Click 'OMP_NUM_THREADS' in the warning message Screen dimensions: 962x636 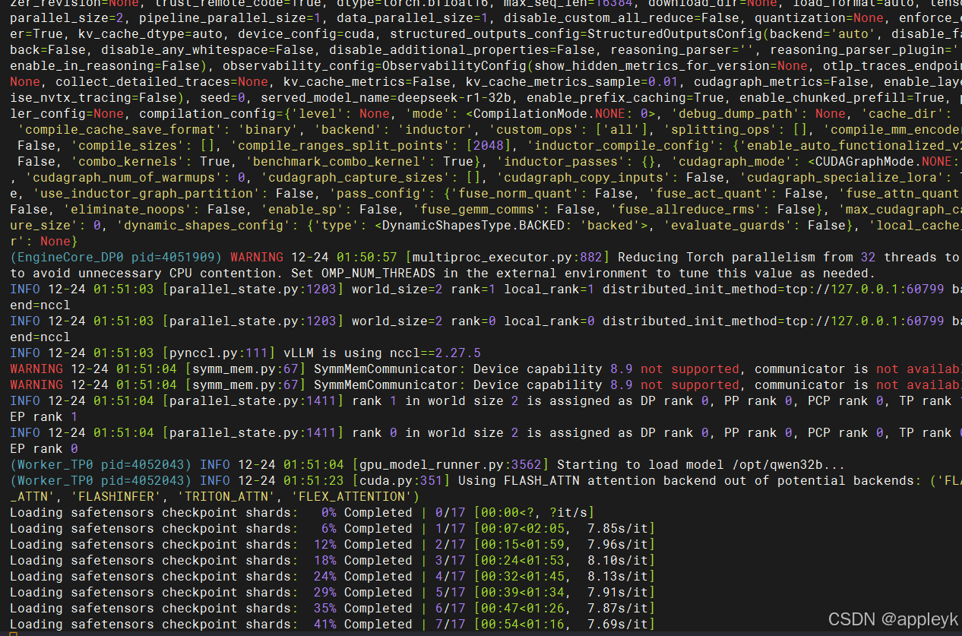[x=378, y=273]
